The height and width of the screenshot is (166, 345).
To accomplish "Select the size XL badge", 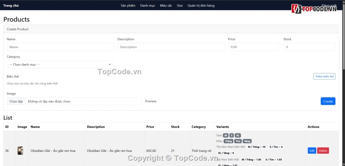I will click(x=238, y=135).
